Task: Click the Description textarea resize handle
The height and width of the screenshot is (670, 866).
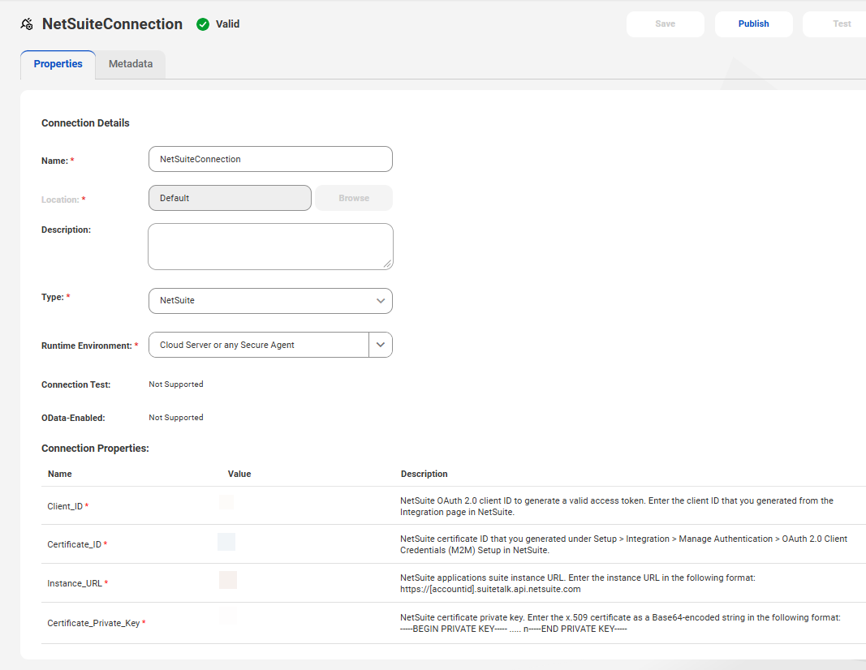Action: 388,264
